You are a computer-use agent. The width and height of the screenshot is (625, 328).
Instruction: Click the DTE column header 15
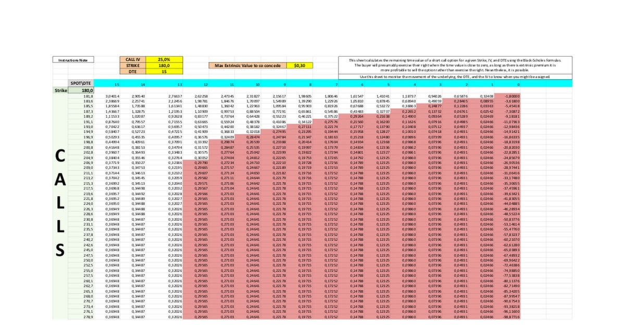116,84
